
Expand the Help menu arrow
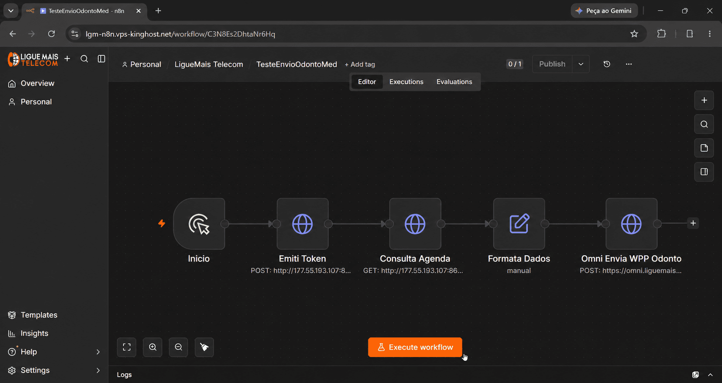(x=98, y=352)
